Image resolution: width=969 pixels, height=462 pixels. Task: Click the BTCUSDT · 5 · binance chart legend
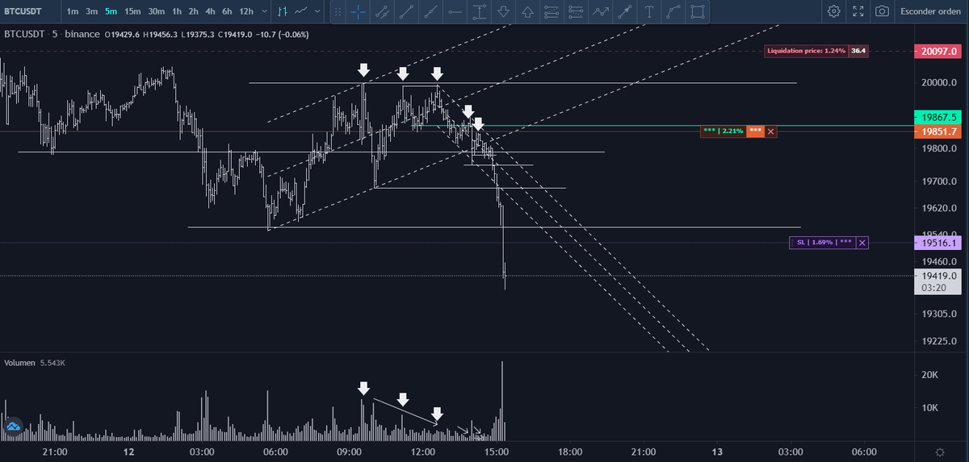(x=52, y=35)
